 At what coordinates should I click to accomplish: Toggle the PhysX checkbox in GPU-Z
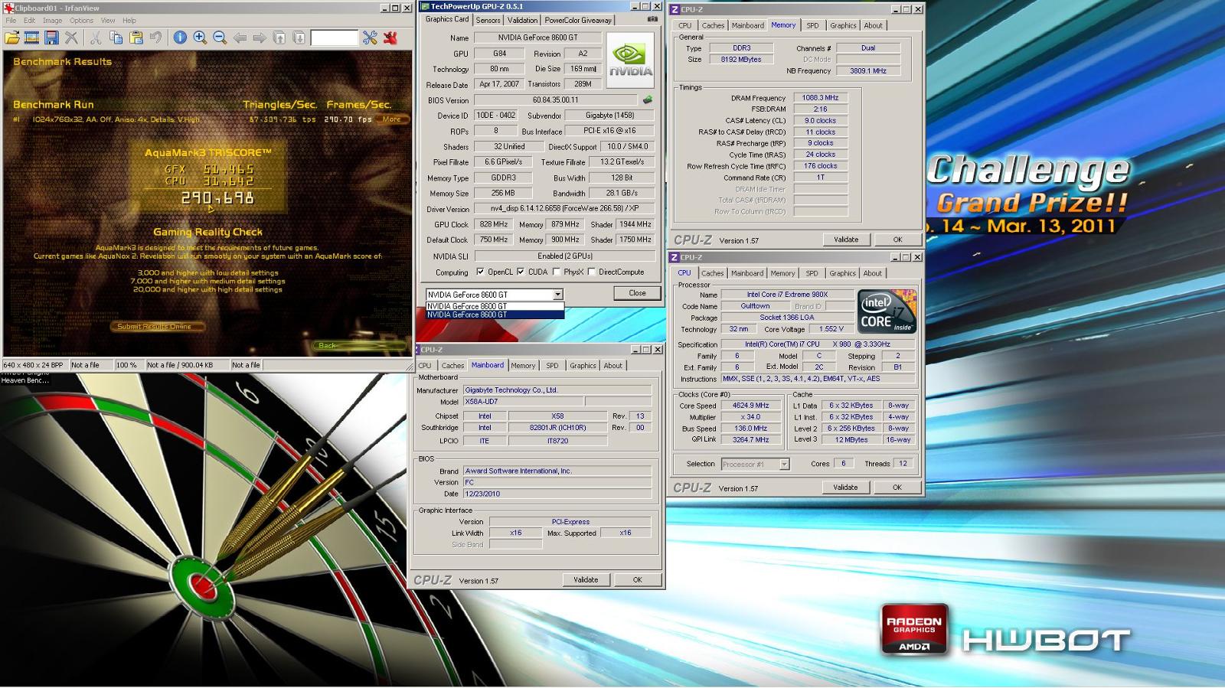pos(556,272)
